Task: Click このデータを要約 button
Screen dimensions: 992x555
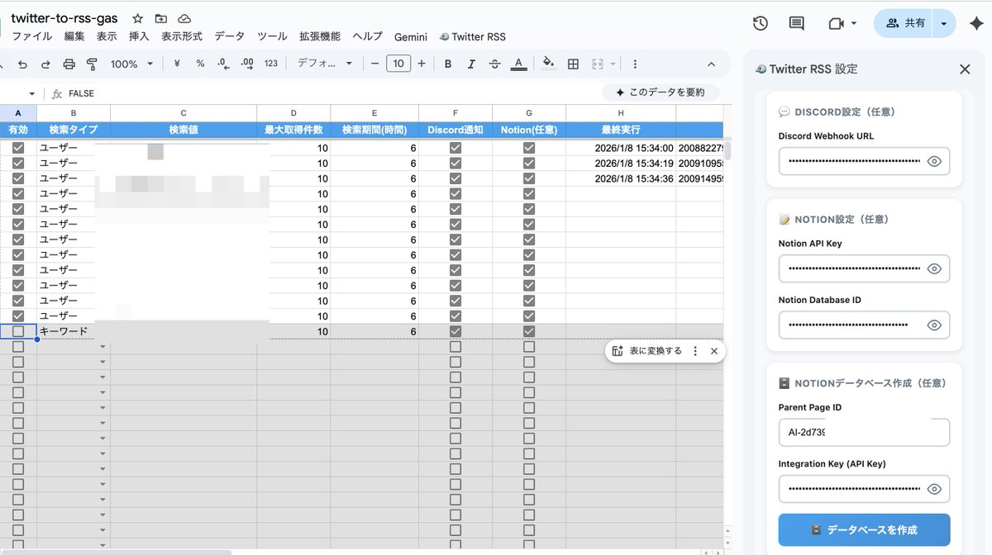Action: pos(661,92)
